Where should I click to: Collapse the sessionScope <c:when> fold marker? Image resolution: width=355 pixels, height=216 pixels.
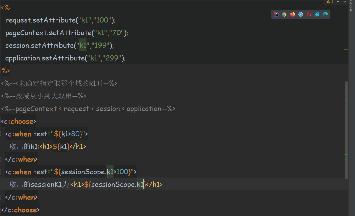tap(1, 172)
